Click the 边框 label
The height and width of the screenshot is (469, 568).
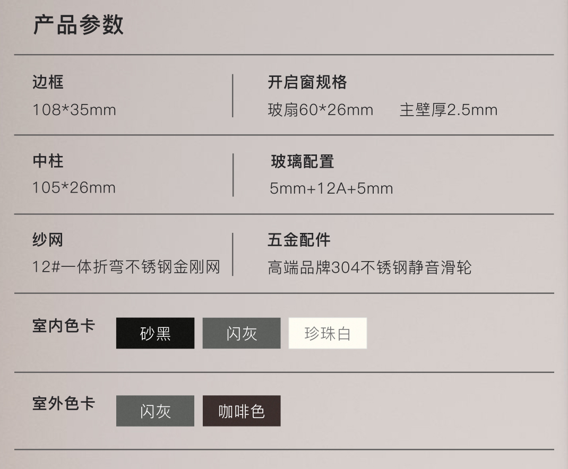click(x=48, y=82)
